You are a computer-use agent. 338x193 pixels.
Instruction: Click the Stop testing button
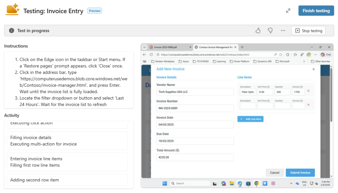tap(308, 31)
